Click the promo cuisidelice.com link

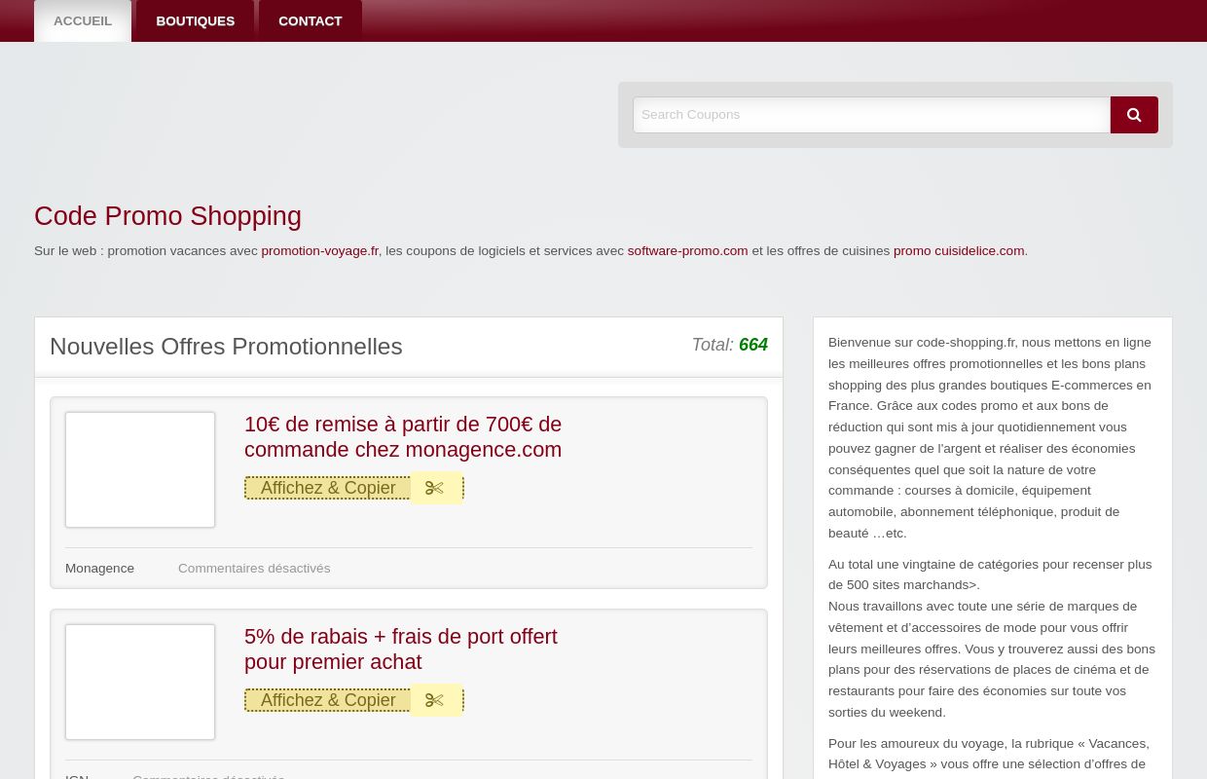[958, 250]
